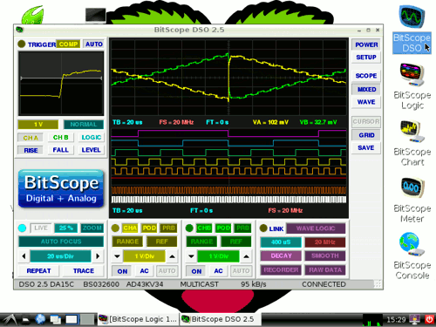Increase timebase with right arrow
The image size is (436, 327).
(98, 256)
